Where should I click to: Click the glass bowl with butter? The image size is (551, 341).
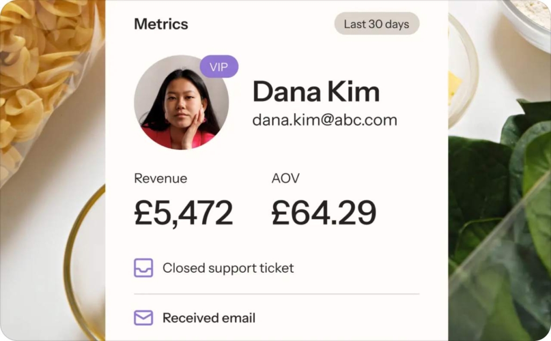(462, 70)
